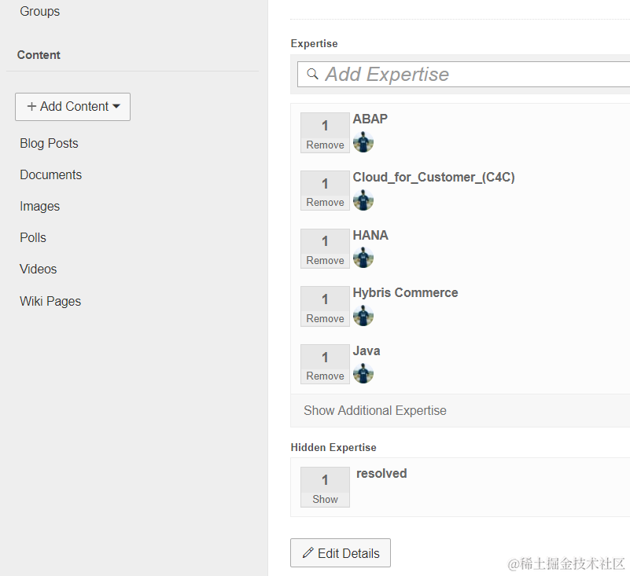Select Polls in the sidebar
The image size is (630, 576).
(x=33, y=237)
